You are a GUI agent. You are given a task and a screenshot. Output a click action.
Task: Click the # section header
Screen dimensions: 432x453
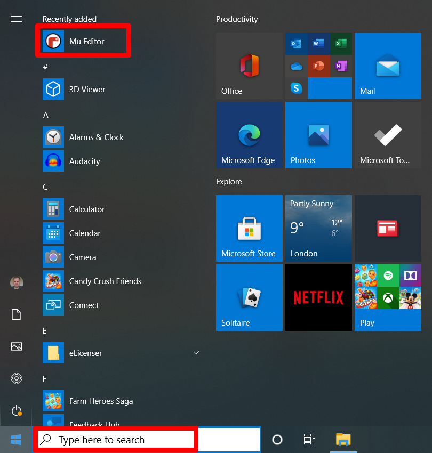pos(45,67)
